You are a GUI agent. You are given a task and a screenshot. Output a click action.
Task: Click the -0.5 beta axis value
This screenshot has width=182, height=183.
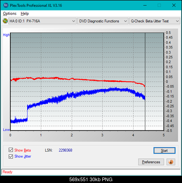(x=169, y=130)
